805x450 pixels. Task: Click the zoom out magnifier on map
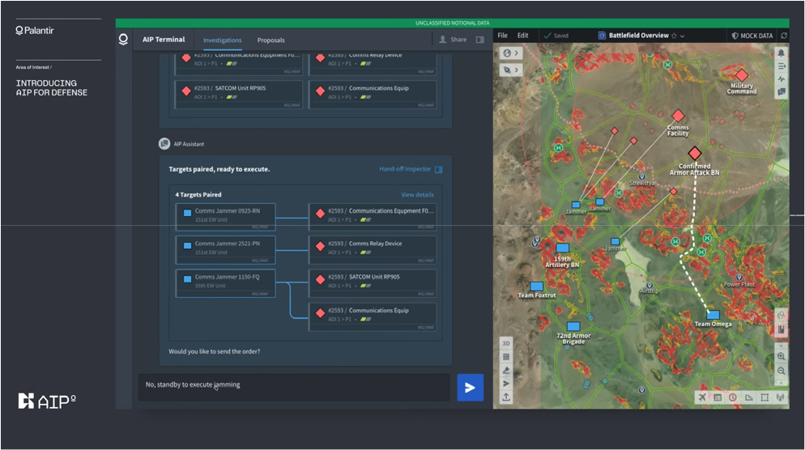click(782, 371)
